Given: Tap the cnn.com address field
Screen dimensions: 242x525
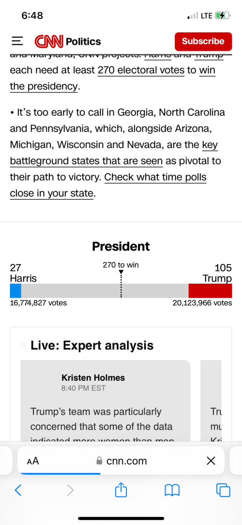Looking at the screenshot, I should (x=121, y=461).
